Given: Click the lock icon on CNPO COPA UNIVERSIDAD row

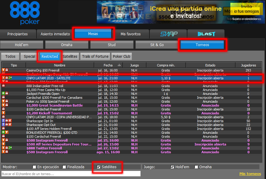Looking at the screenshot, I should (x=3, y=117).
